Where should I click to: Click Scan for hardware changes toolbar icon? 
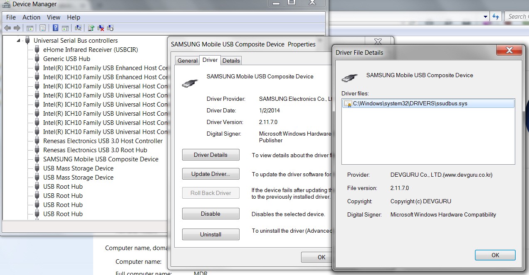(x=78, y=28)
